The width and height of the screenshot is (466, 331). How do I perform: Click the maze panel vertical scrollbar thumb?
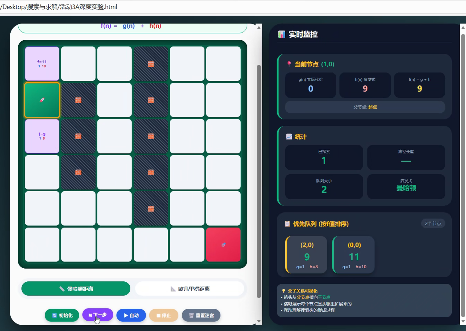tap(259, 180)
